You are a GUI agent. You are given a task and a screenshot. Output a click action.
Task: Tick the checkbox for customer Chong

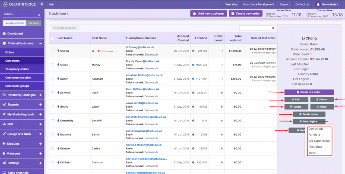52,51
